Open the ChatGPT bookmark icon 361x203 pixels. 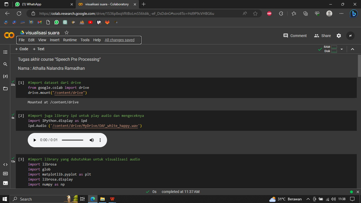[x=65, y=22]
